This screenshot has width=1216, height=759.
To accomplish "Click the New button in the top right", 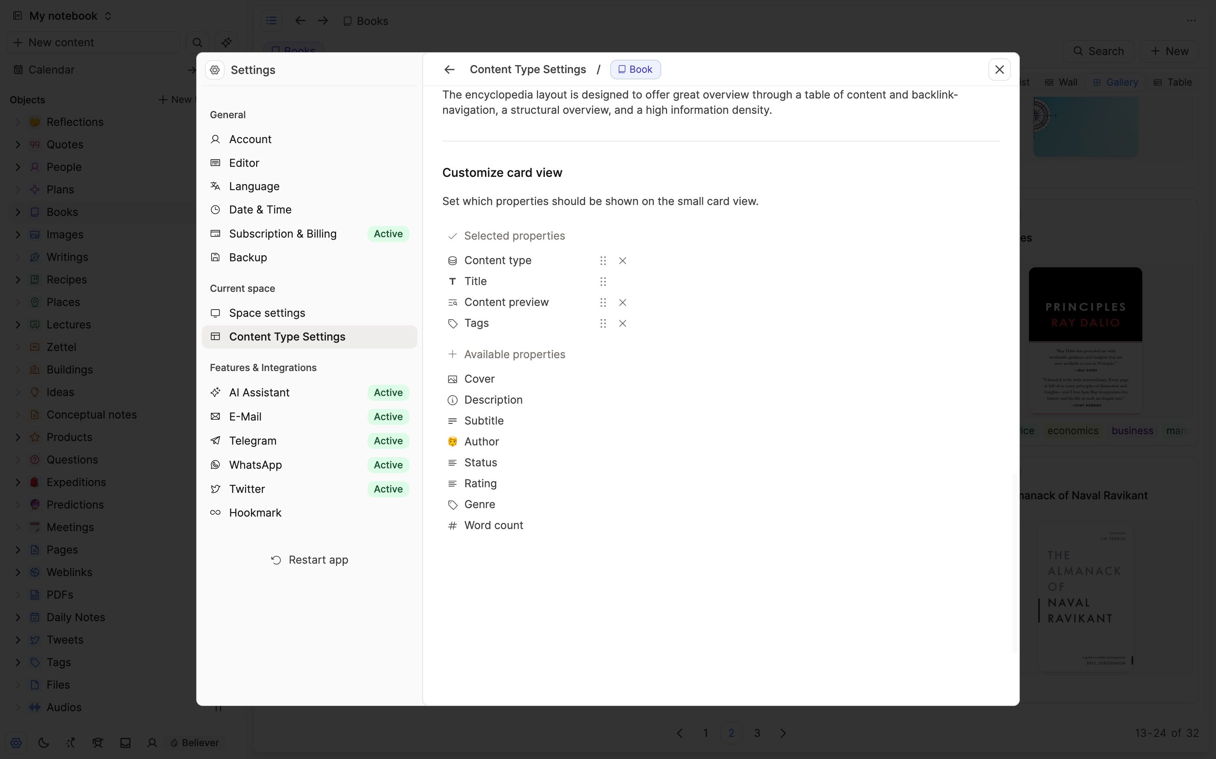I will pos(1170,51).
